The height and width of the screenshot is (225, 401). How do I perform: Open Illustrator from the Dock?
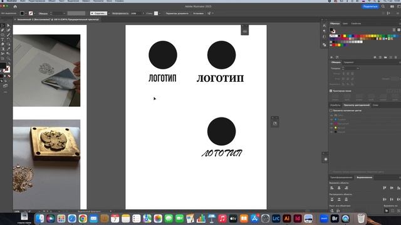tap(287, 219)
